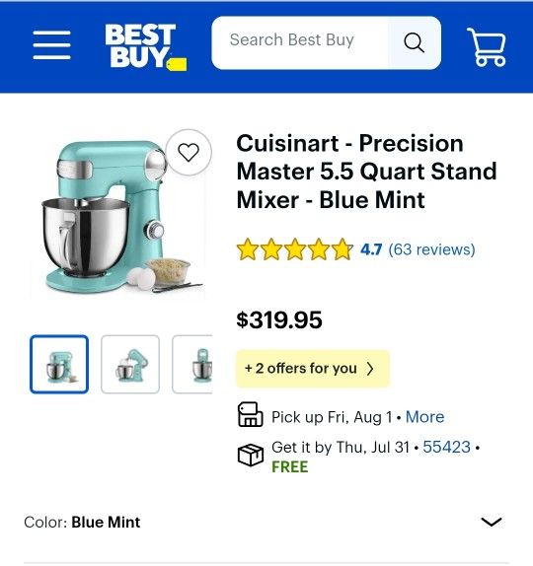Image resolution: width=533 pixels, height=566 pixels.
Task: Click the magnifying glass search icon
Action: click(x=414, y=43)
